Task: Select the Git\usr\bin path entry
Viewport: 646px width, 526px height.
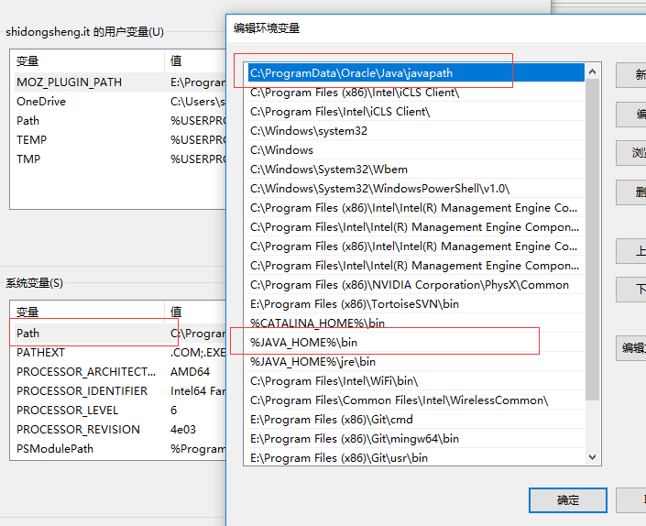Action: coord(415,457)
